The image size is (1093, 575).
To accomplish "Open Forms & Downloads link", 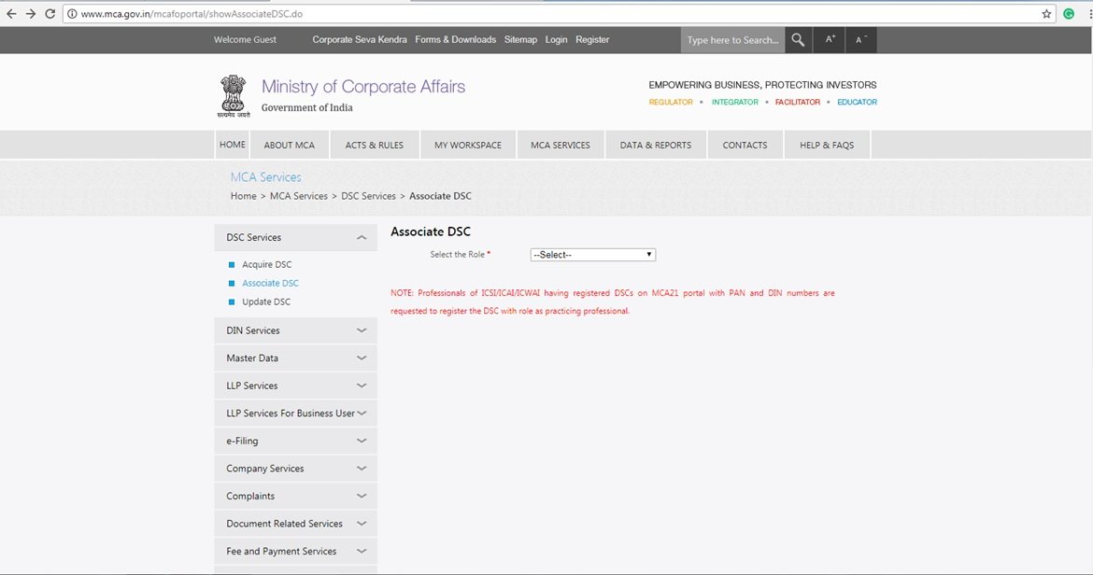I will (455, 40).
